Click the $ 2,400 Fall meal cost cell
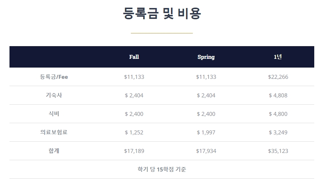The image size is (323, 186). (x=134, y=114)
